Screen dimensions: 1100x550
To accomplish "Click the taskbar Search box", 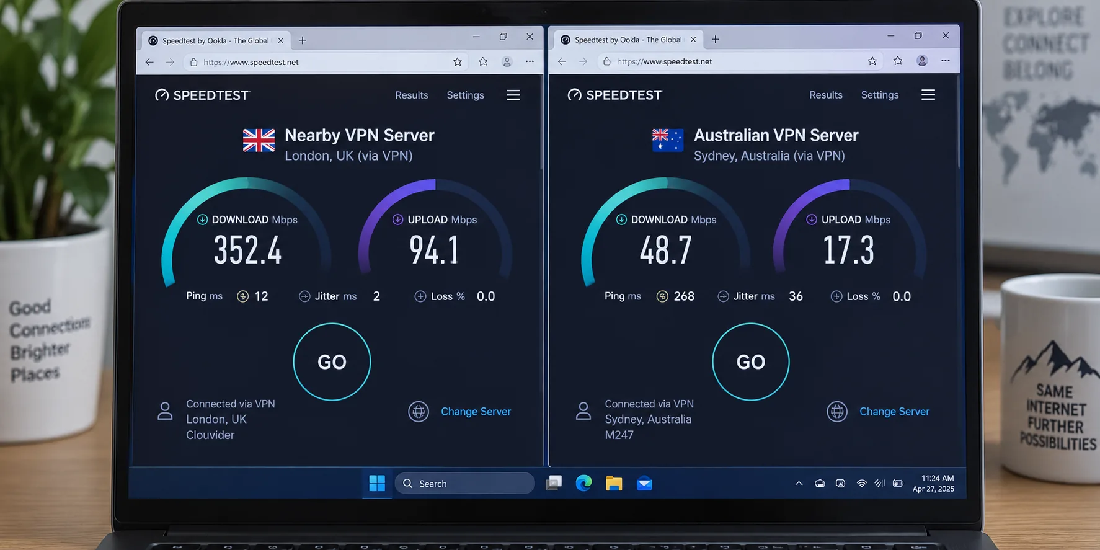I will tap(464, 483).
